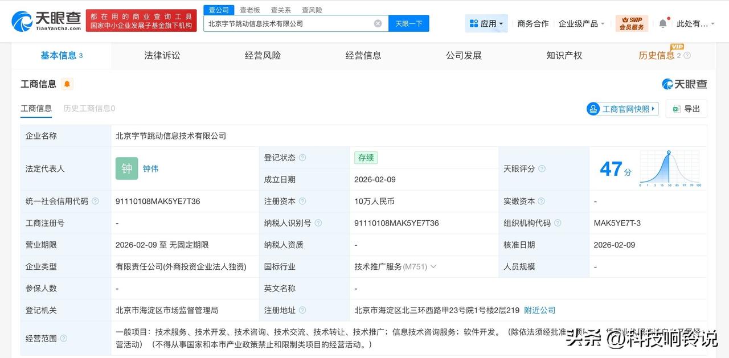Click the blue stamp icon on 工商官网快照
The height and width of the screenshot is (358, 729).
click(x=593, y=109)
